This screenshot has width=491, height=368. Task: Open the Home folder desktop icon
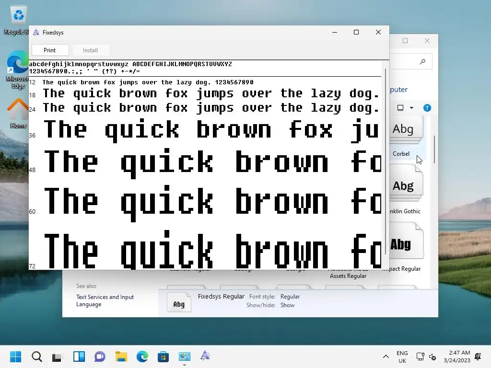18,113
